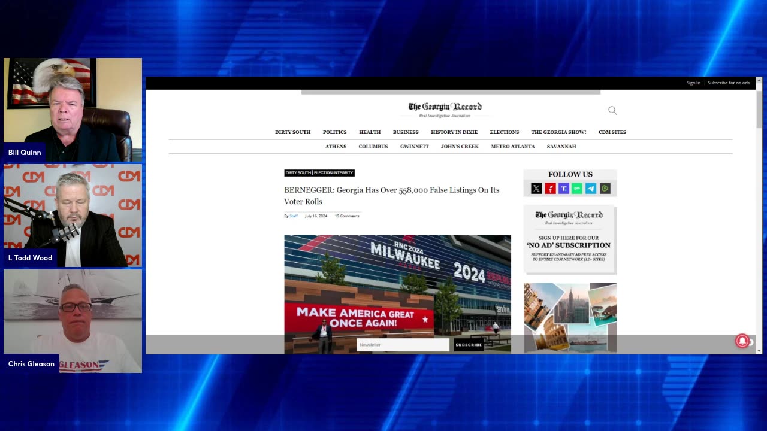This screenshot has width=767, height=431.
Task: Open the 15 Comments link
Action: [347, 216]
